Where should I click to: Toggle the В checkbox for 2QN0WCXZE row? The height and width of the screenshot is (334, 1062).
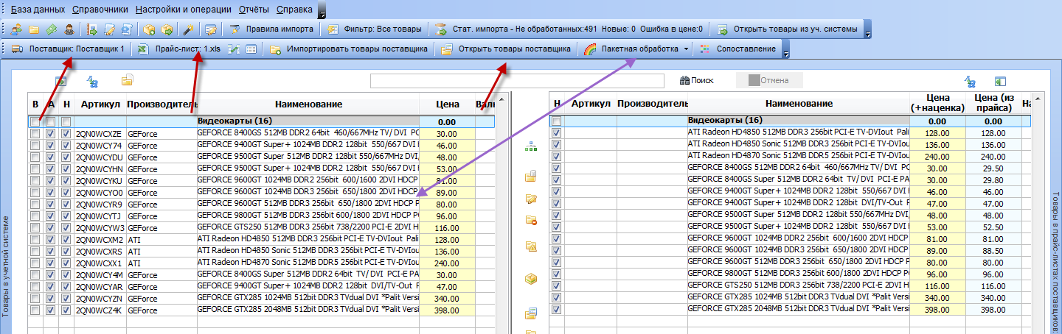coord(35,134)
